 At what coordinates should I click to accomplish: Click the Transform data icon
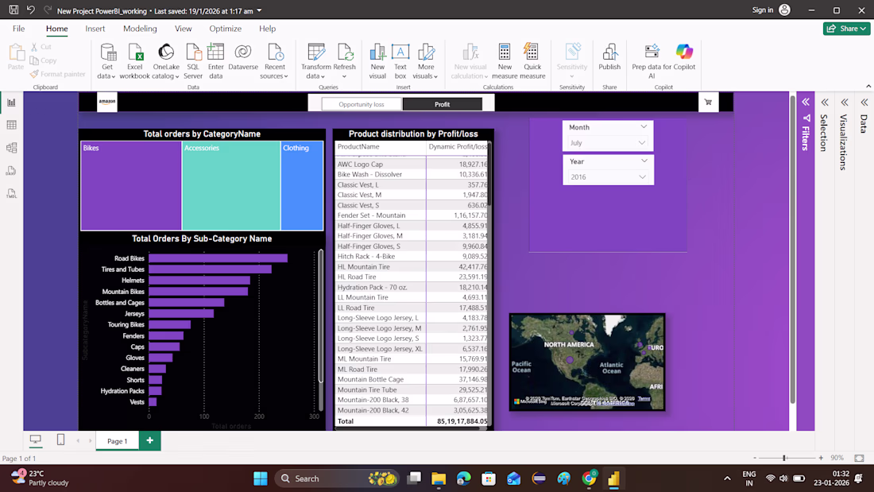tap(316, 61)
